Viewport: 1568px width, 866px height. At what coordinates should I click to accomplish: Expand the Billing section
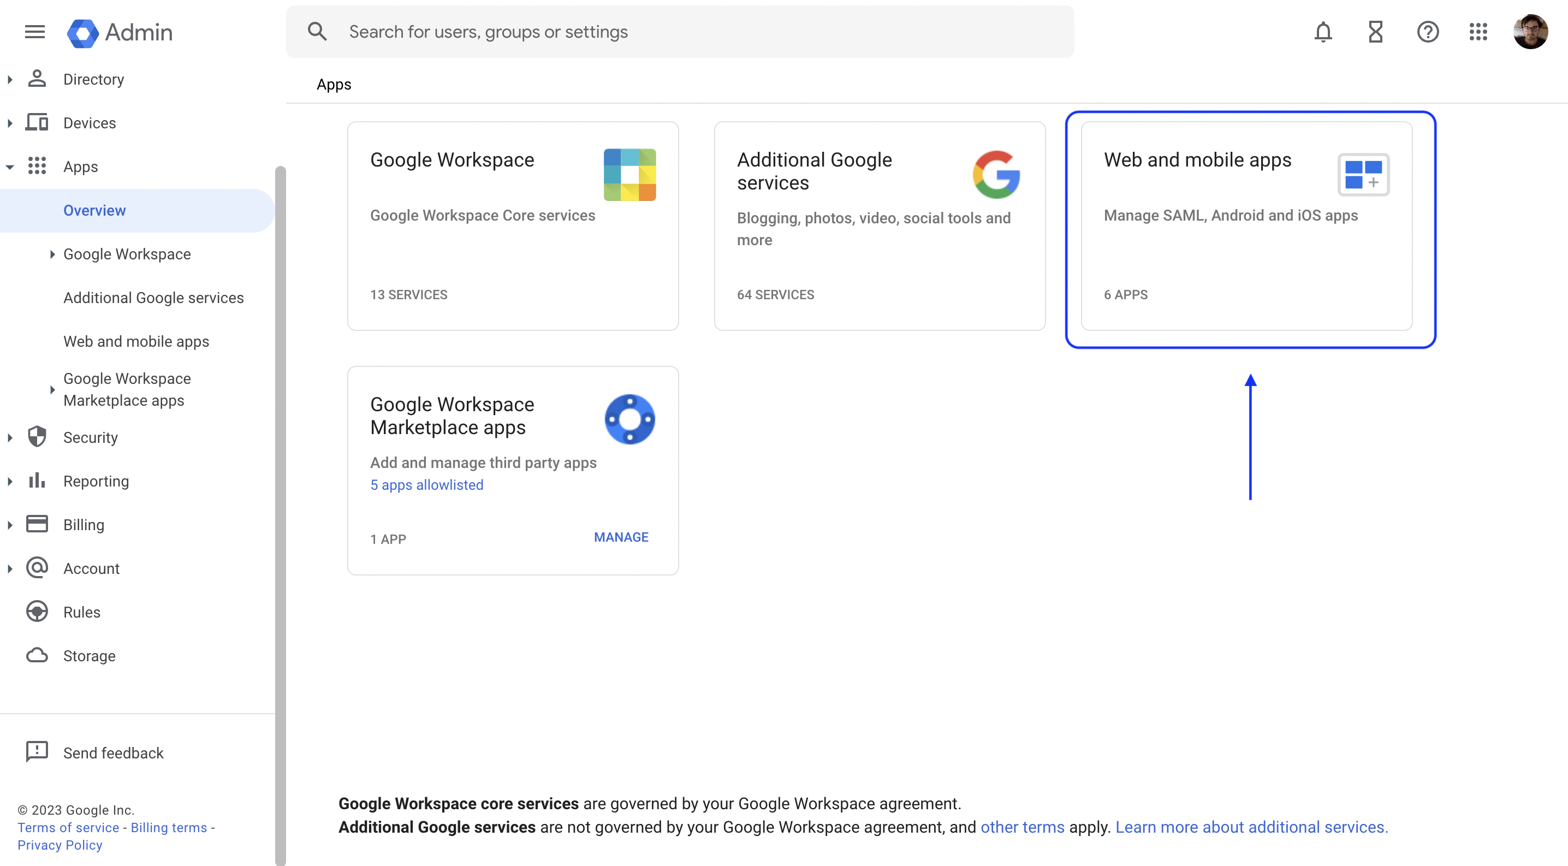pos(10,525)
